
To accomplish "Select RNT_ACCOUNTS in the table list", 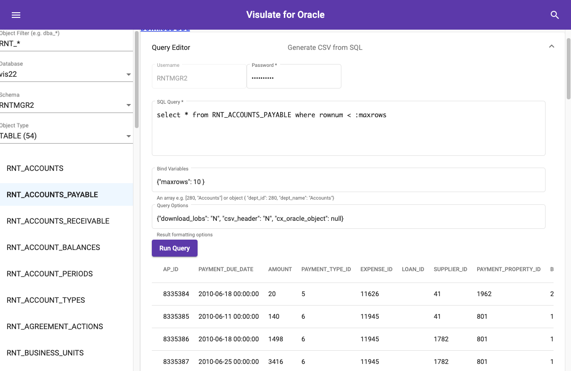I will coord(35,169).
